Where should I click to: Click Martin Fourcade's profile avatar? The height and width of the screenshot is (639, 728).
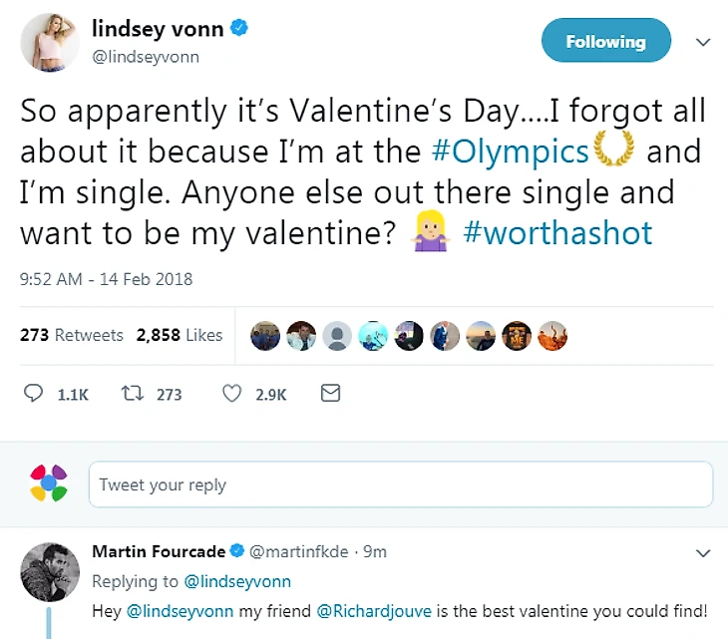pyautogui.click(x=47, y=573)
